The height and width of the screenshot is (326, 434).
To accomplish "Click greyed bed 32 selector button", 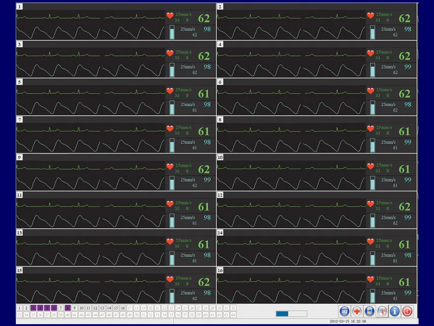I will [234, 308].
